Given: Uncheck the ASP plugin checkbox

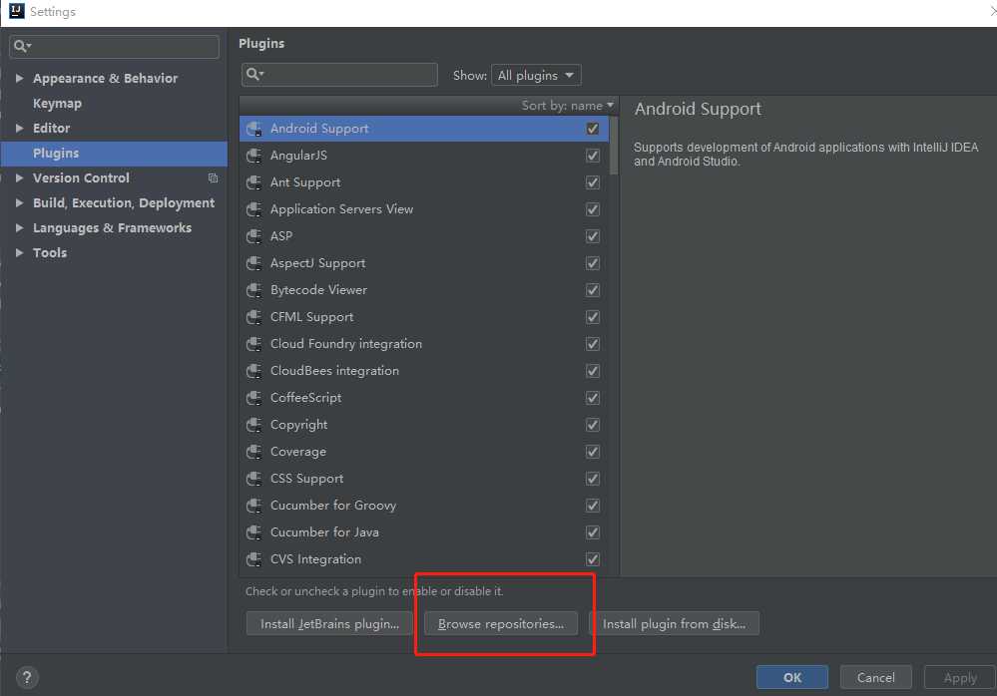Looking at the screenshot, I should [593, 236].
